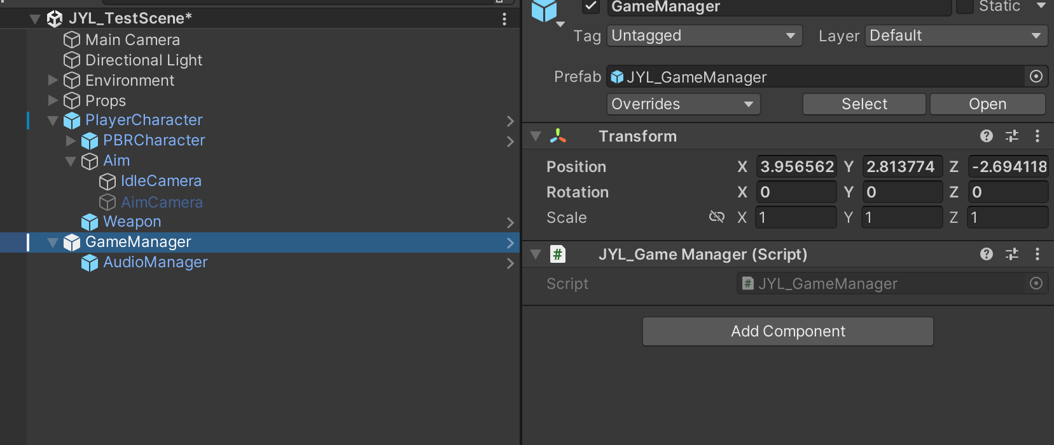Viewport: 1054px width, 445px height.
Task: Collapse the JYL_TestScene scene foldout
Action: [x=35, y=19]
